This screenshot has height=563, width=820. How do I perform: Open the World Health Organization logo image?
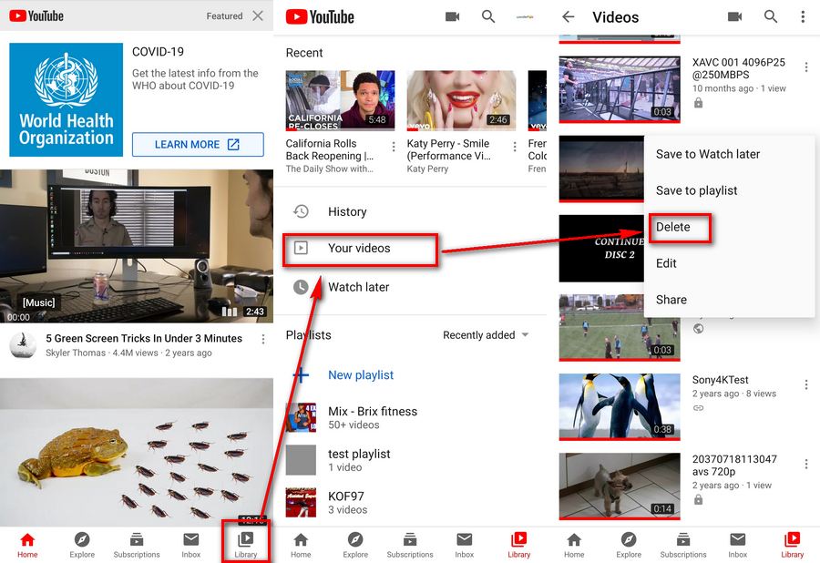point(66,100)
